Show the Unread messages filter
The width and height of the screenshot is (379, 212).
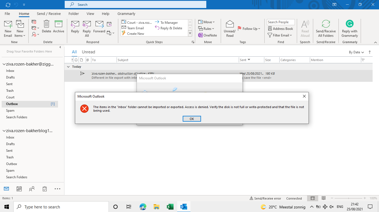[x=88, y=52]
